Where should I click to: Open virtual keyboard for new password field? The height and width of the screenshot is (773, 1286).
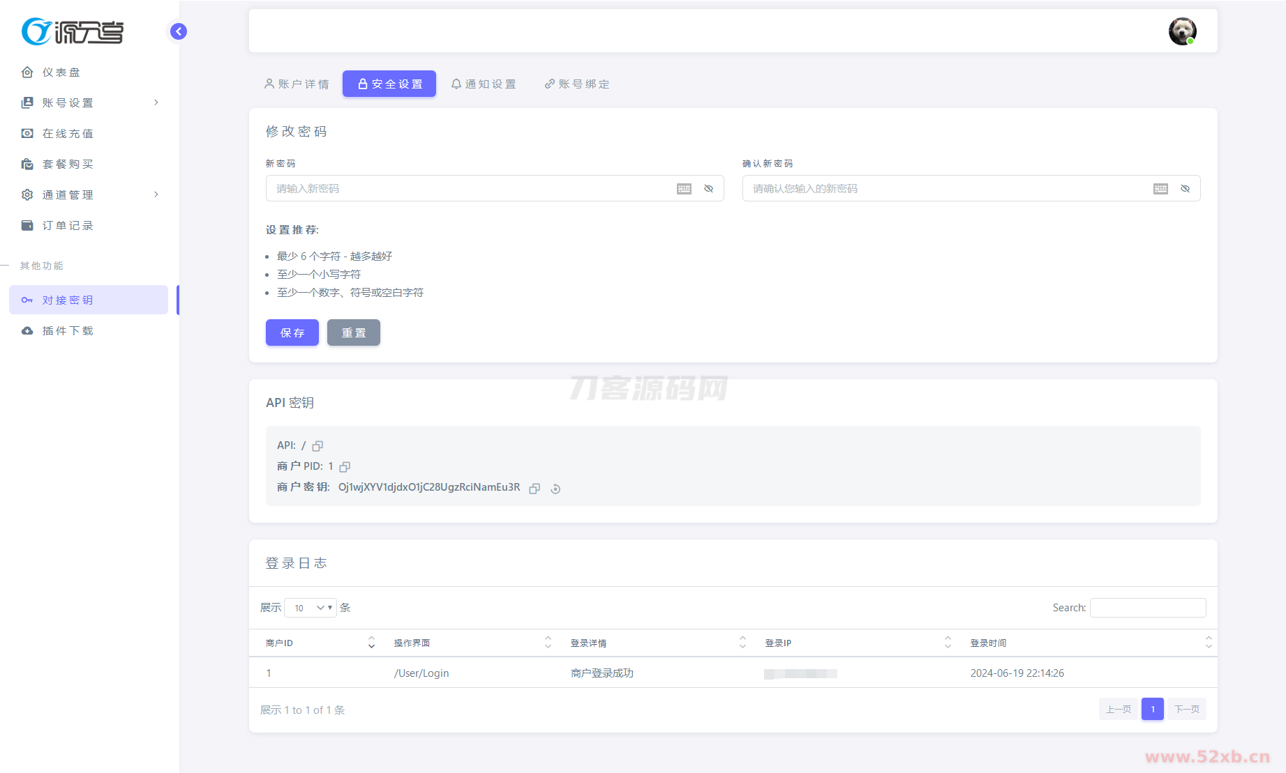click(x=684, y=189)
